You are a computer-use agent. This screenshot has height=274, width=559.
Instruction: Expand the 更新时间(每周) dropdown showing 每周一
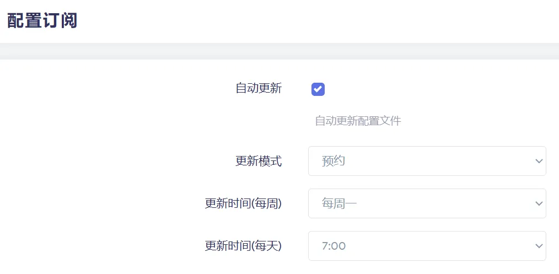click(x=427, y=203)
